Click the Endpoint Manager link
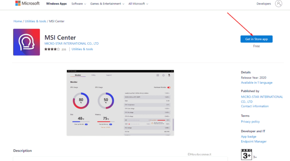Viewport: 290px width, 161px height. pyautogui.click(x=254, y=142)
